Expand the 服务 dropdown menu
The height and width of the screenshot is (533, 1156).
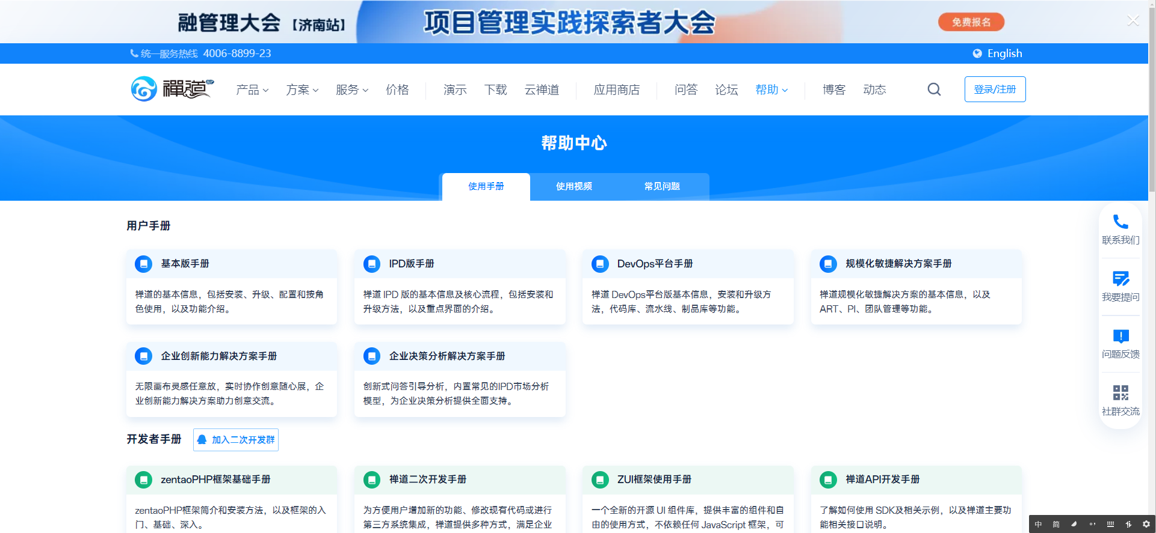[x=352, y=90]
